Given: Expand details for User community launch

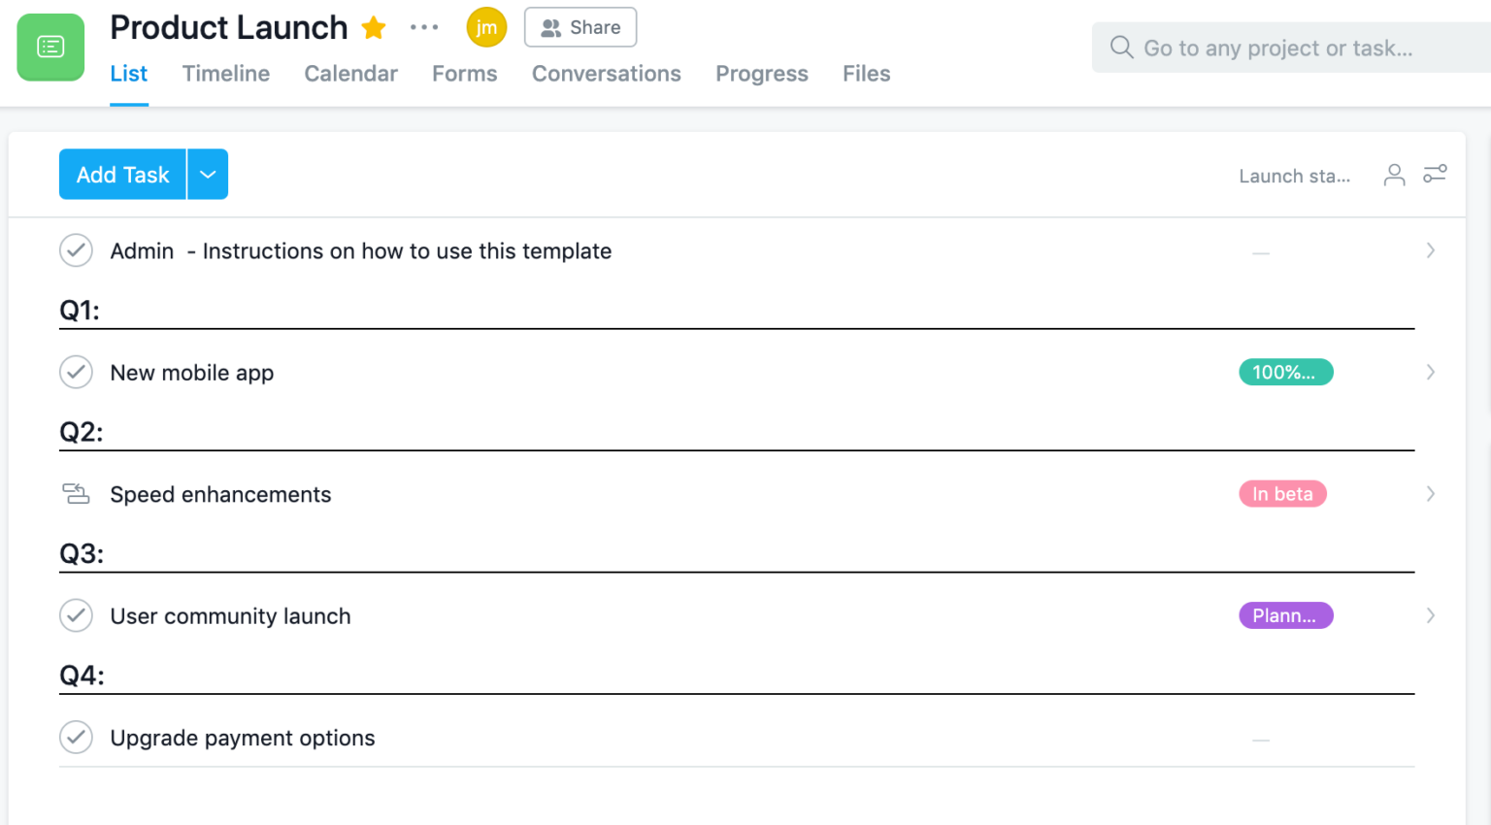Looking at the screenshot, I should tap(1430, 615).
